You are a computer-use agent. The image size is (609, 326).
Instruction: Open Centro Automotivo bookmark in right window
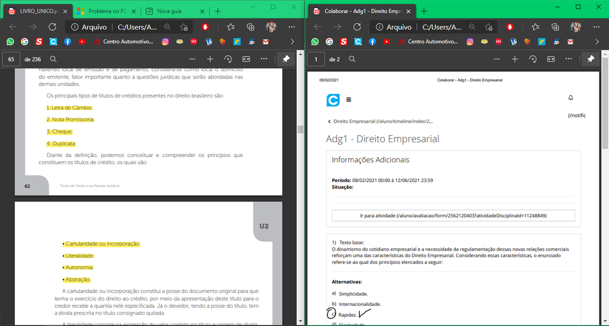(429, 41)
